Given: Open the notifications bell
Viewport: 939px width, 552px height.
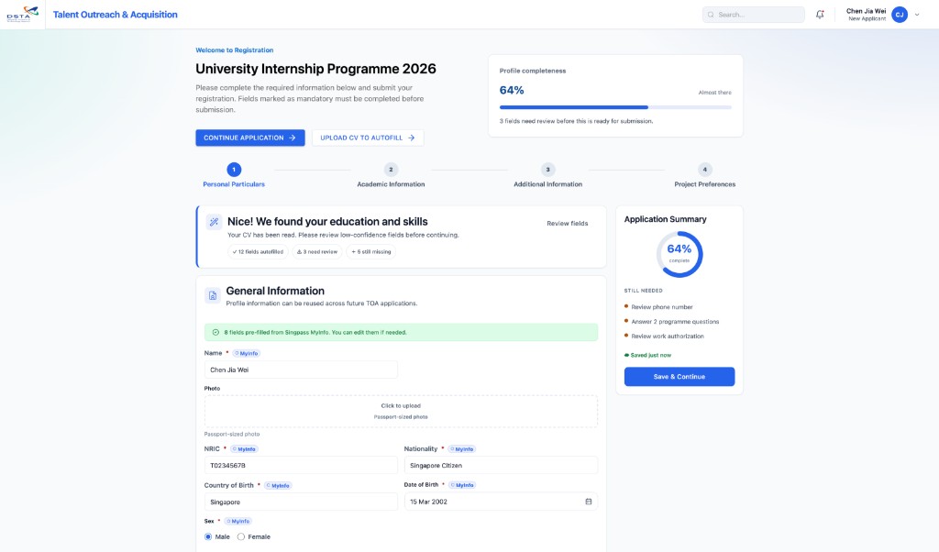Looking at the screenshot, I should 820,15.
